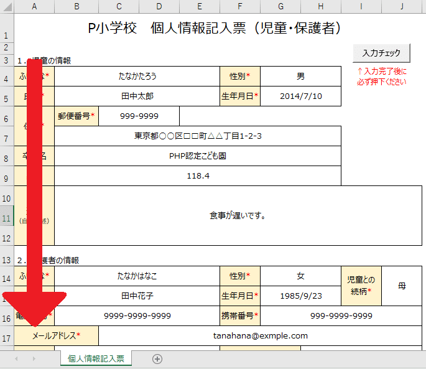Click the next sheet navigation arrow
This screenshot has height=369, width=426.
(34, 359)
